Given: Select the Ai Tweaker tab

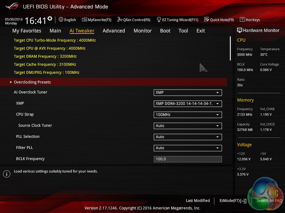Looking at the screenshot, I should pos(82,31).
